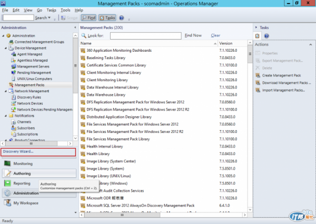Collapse the Device Management tree node
The height and width of the screenshot is (224, 316).
click(x=6, y=48)
